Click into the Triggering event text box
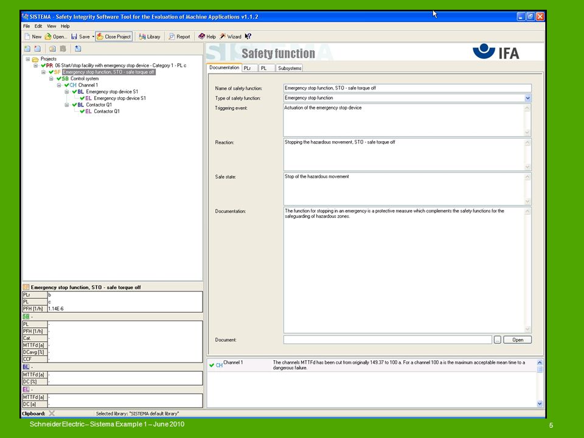The width and height of the screenshot is (584, 438). [408, 120]
